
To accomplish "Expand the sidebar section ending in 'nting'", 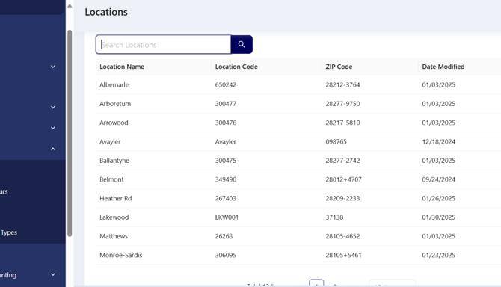I will 53,274.
